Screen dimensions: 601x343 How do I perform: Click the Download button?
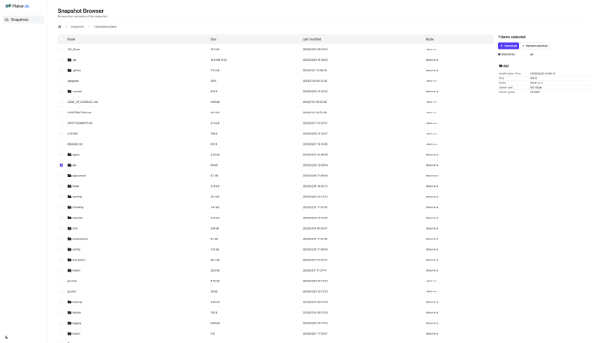click(x=509, y=46)
